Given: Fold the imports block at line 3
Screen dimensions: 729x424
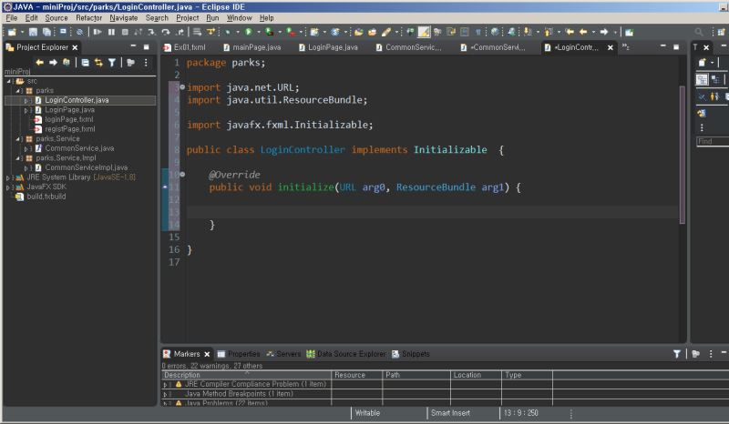Looking at the screenshot, I should (182, 86).
